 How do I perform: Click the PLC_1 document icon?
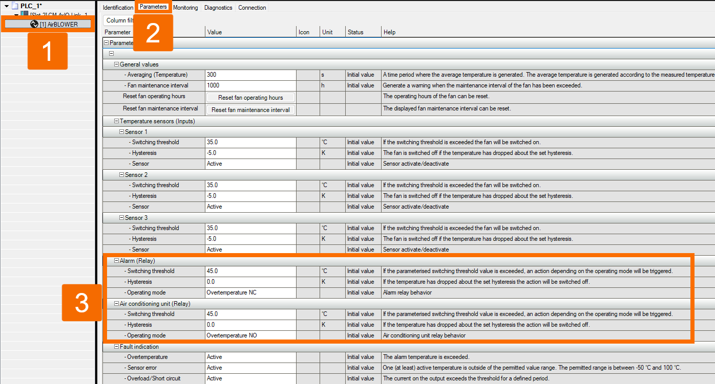(14, 6)
